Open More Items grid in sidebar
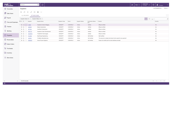Image resolution: width=172 pixels, height=122 pixels. 9,58
